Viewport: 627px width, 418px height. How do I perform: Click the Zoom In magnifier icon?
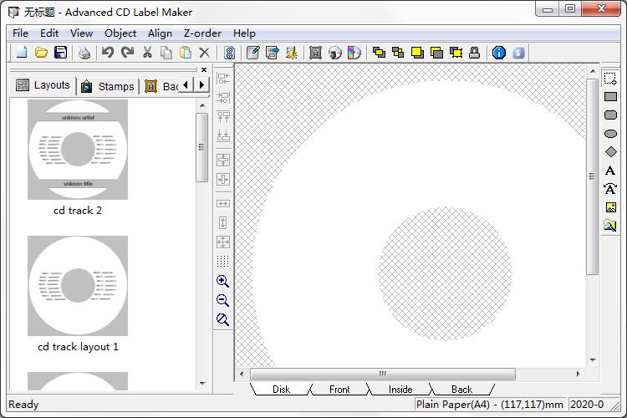222,282
